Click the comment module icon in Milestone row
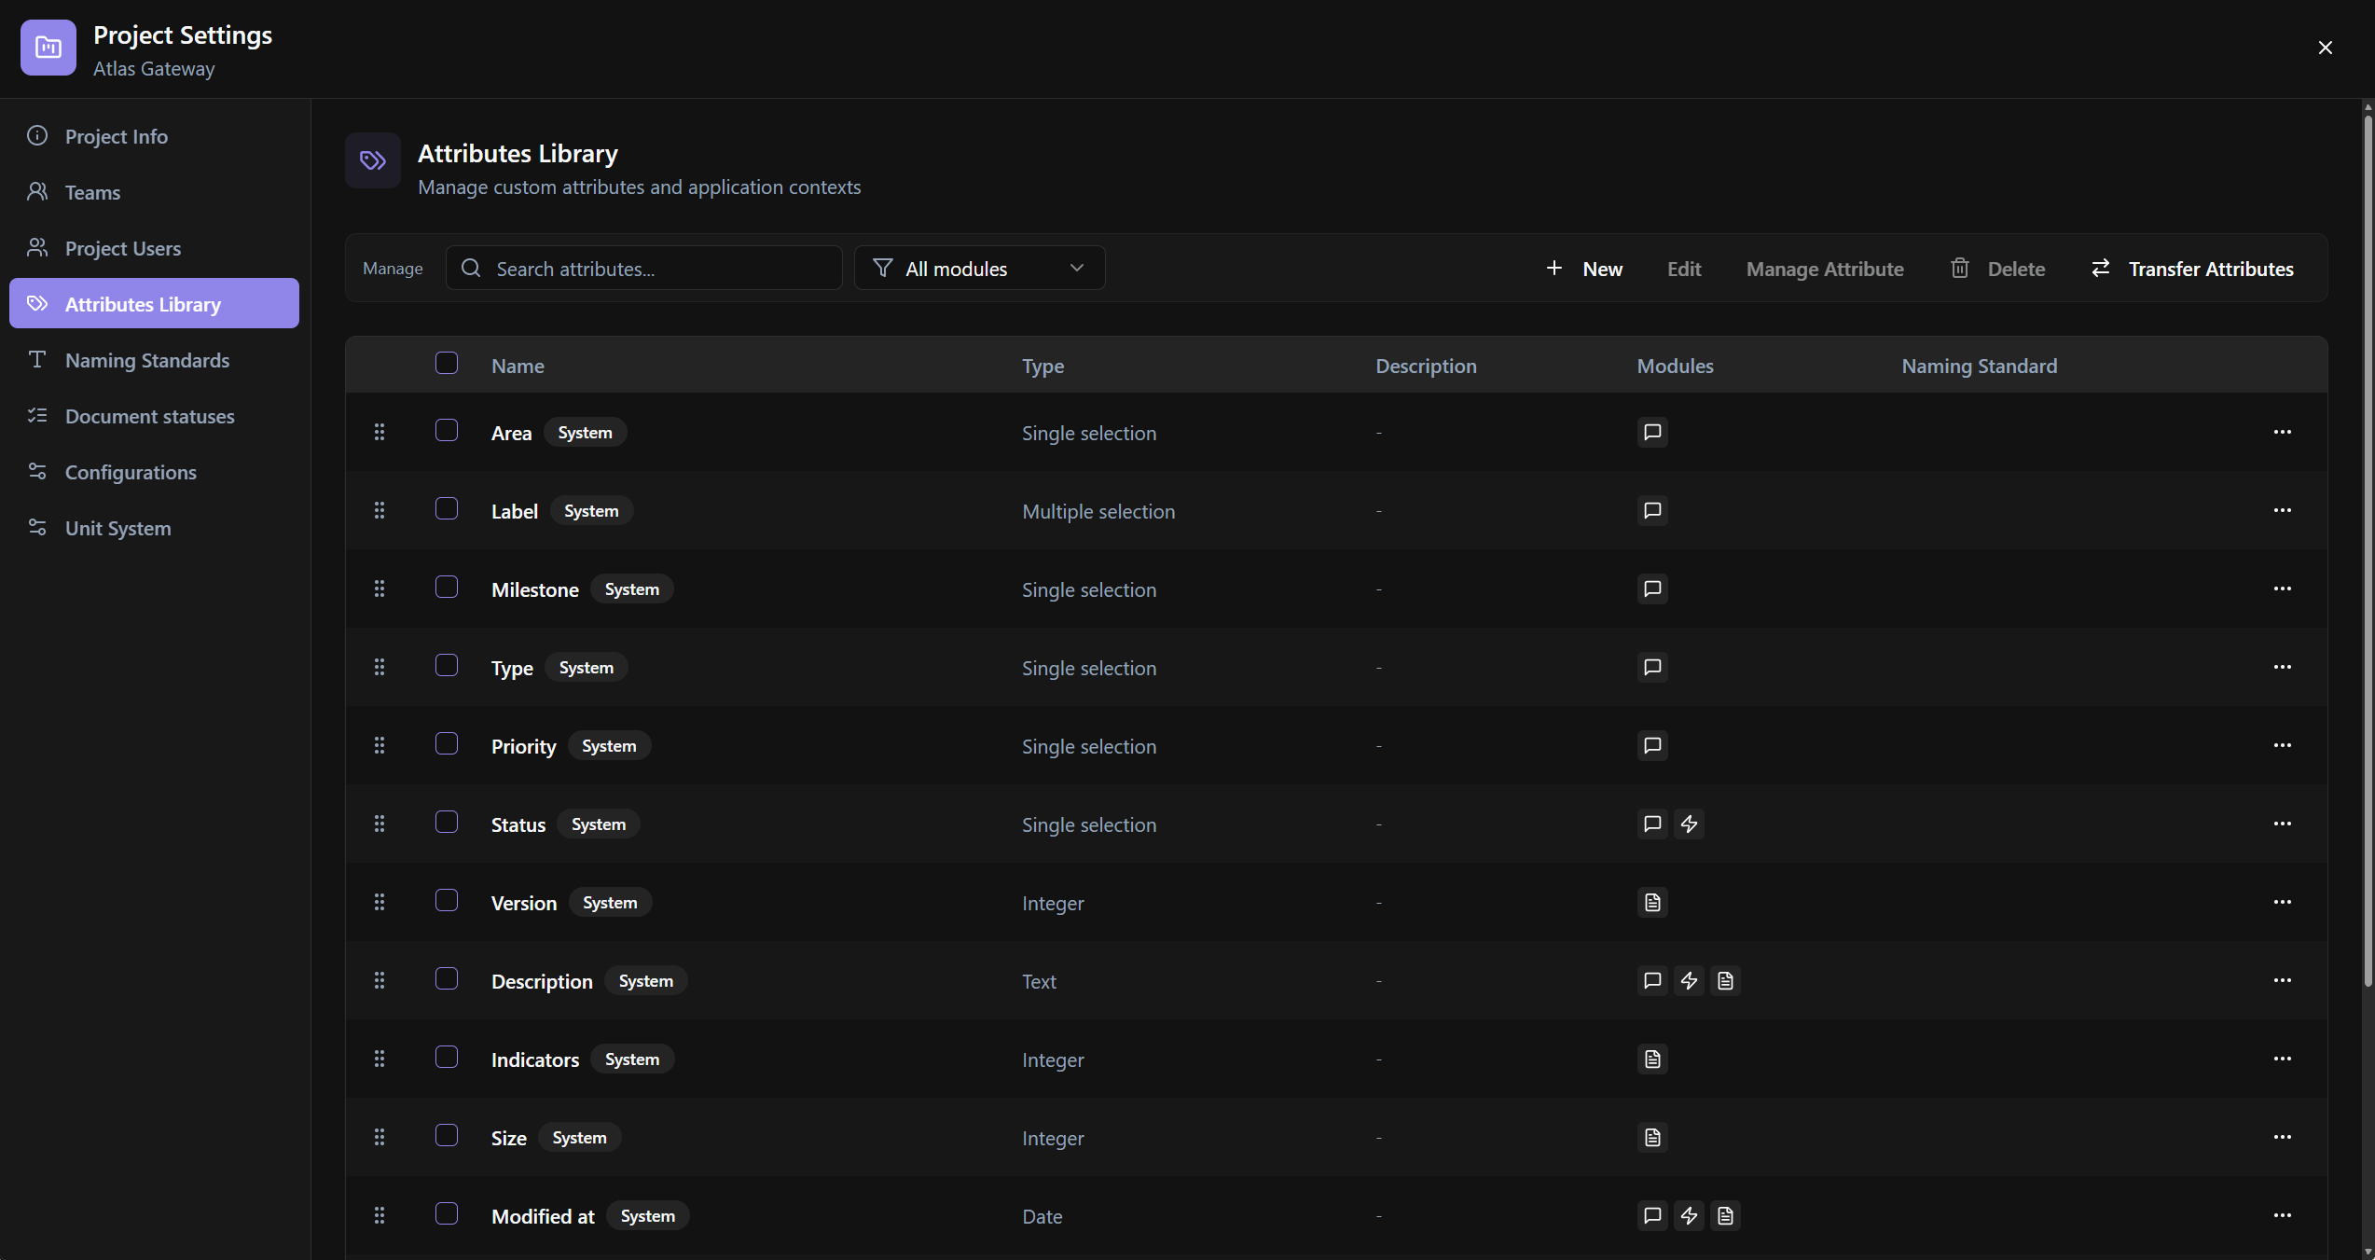 1652,588
